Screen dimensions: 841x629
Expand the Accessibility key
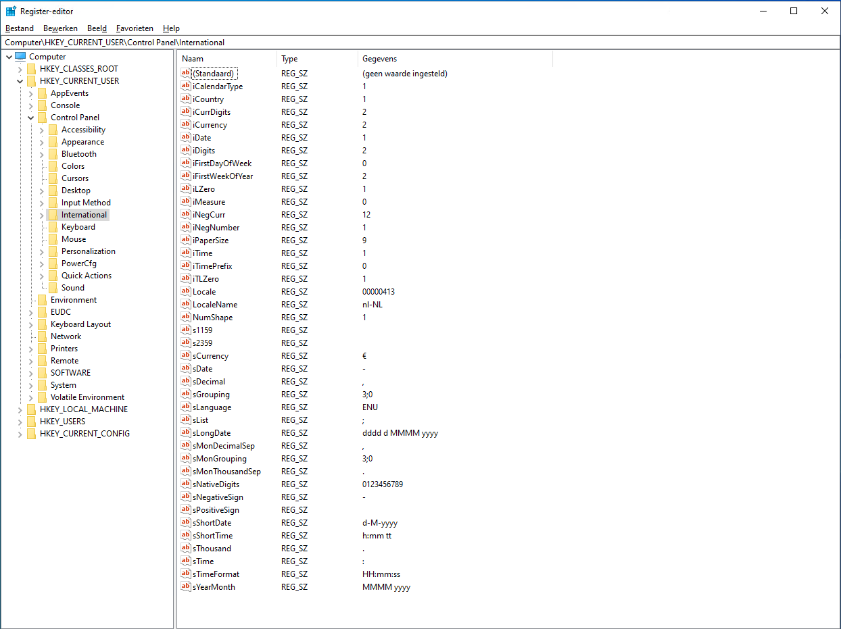click(x=41, y=130)
